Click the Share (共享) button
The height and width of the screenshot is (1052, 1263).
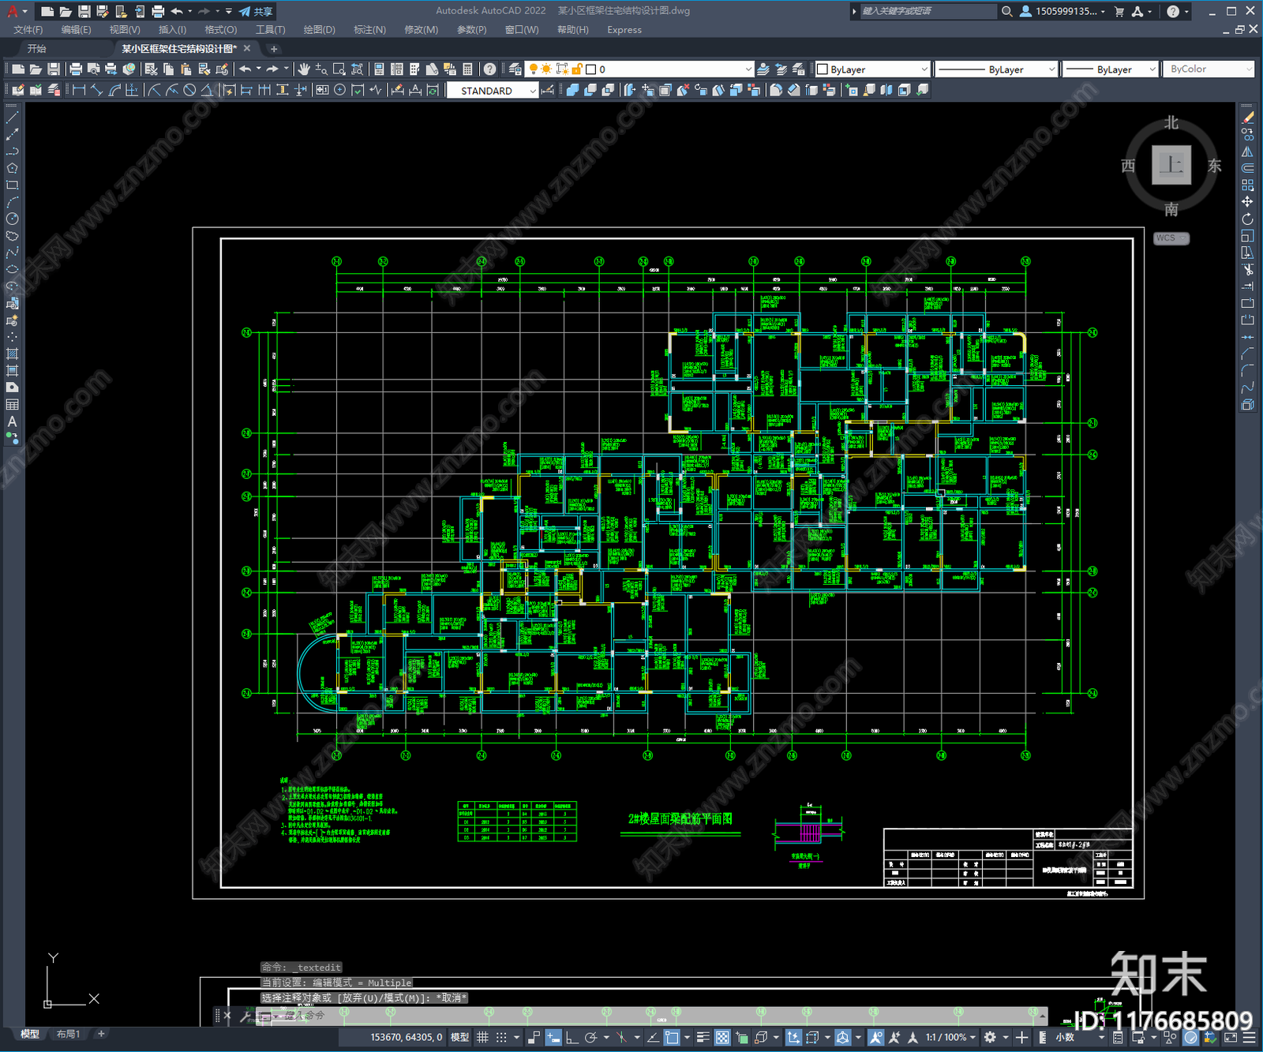(x=257, y=11)
